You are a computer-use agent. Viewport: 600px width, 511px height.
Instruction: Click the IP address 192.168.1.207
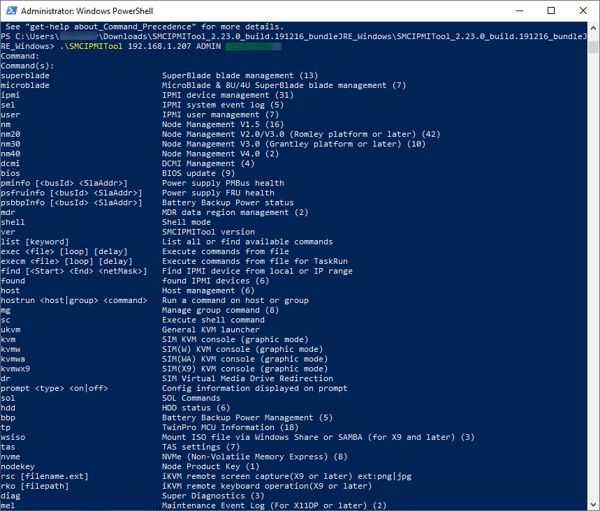[x=159, y=46]
